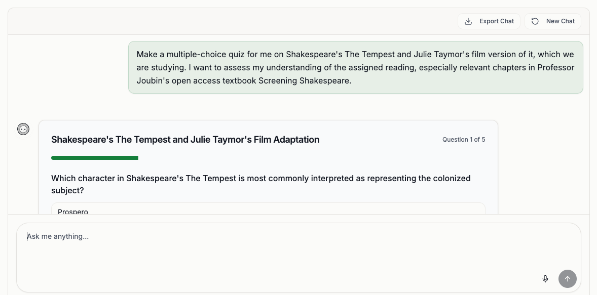
Task: Export the chat using the Export Chat label
Action: (x=497, y=21)
